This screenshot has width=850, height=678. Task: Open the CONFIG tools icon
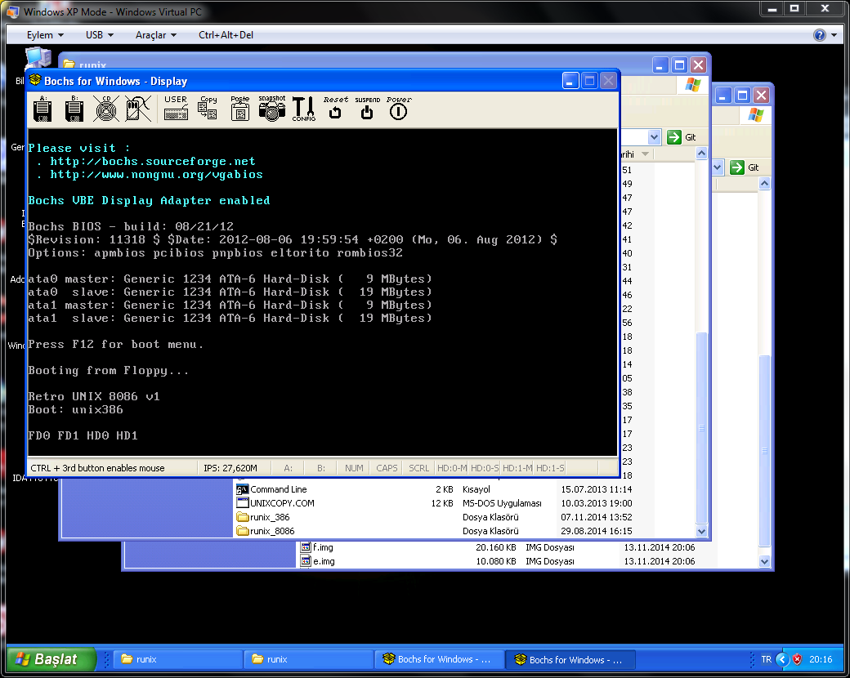click(x=303, y=109)
